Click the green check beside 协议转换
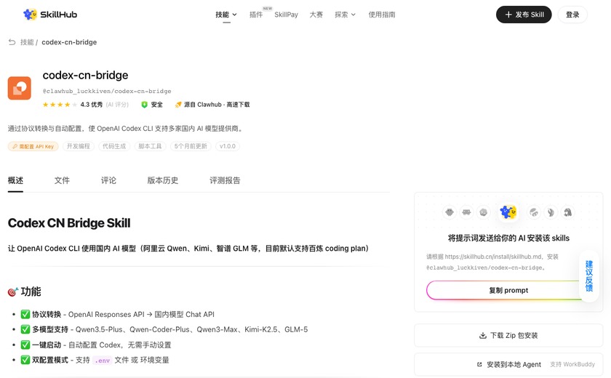Image resolution: width=611 pixels, height=378 pixels. [25, 314]
